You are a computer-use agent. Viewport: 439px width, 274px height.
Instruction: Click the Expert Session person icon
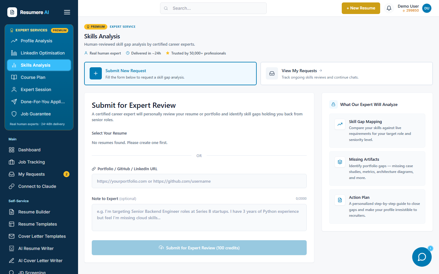[14, 90]
